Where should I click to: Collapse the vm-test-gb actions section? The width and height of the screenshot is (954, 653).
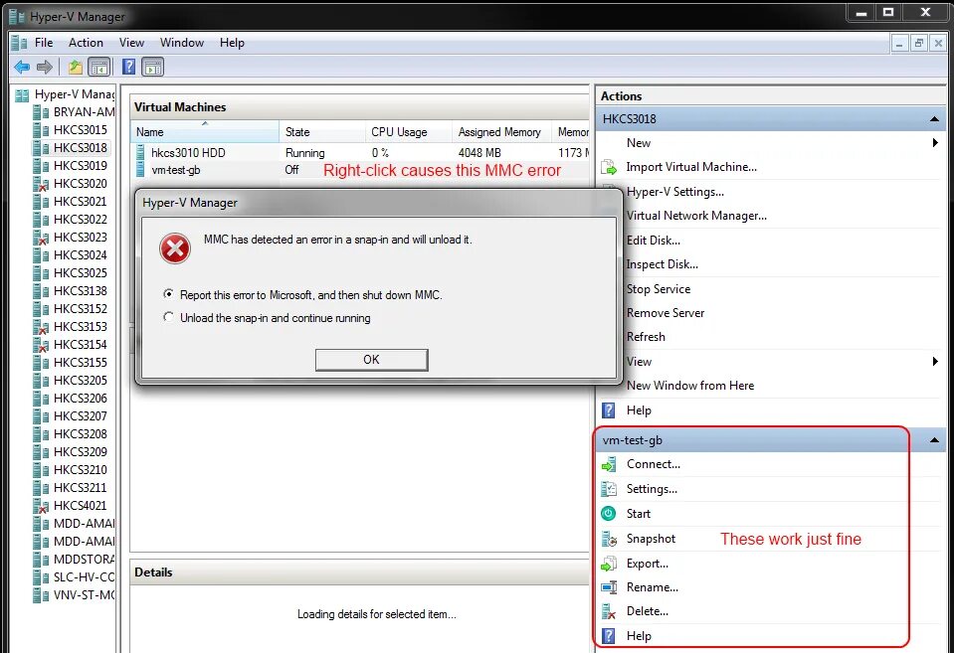[934, 440]
